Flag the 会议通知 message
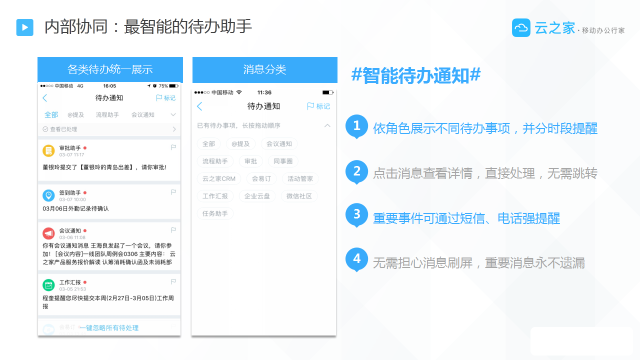640x360 pixels. coord(173,230)
